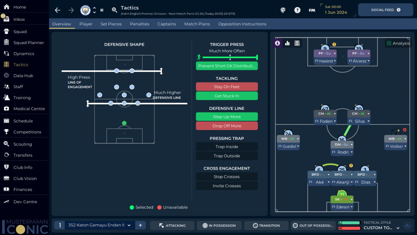
Task: Toggle Get Stuck In tackling
Action: click(227, 96)
